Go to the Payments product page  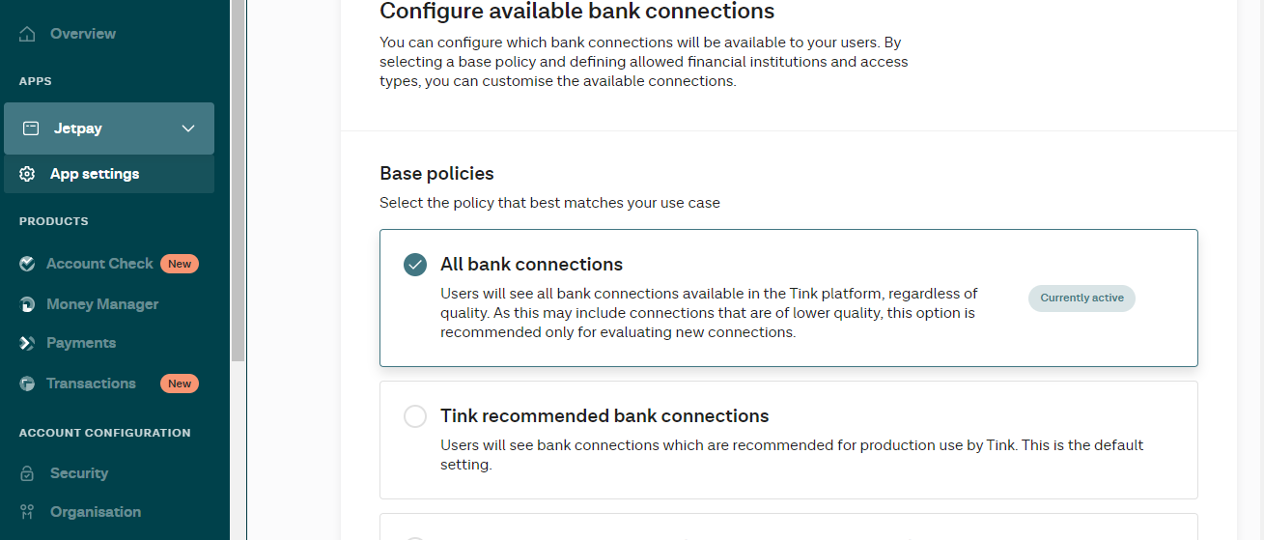[x=81, y=343]
